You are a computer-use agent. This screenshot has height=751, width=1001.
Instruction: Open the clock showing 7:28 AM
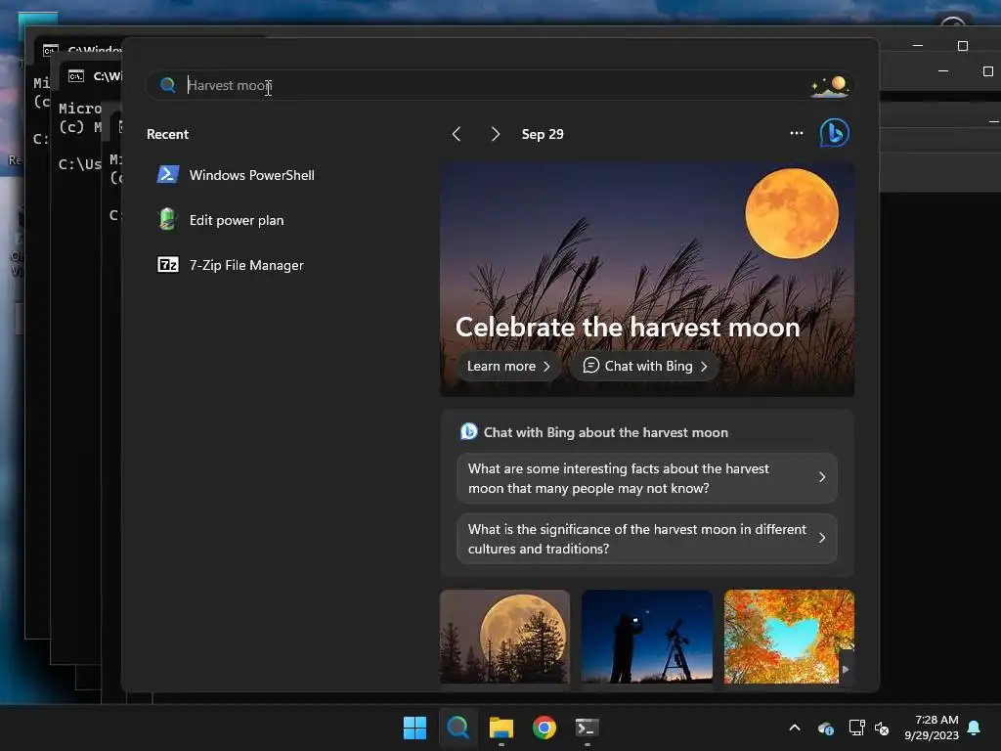click(932, 728)
